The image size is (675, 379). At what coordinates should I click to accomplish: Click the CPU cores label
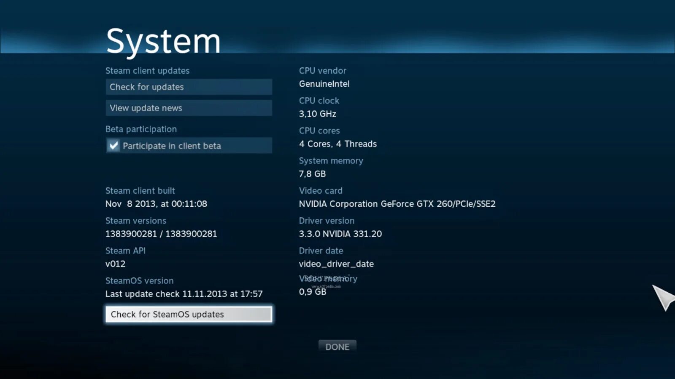[x=319, y=131]
